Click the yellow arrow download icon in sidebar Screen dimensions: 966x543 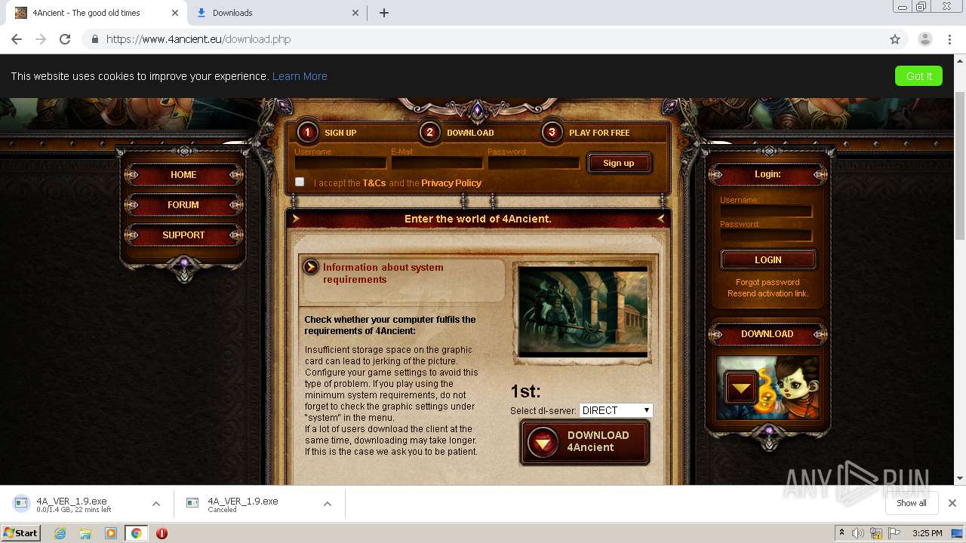click(x=741, y=388)
